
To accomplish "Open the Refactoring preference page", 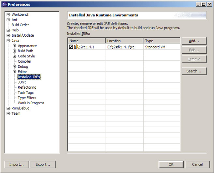I will [x=27, y=87].
